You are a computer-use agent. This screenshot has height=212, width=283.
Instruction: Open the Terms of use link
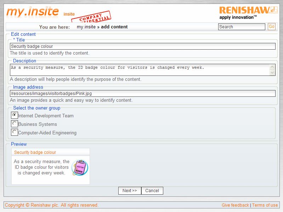pyautogui.click(x=265, y=205)
